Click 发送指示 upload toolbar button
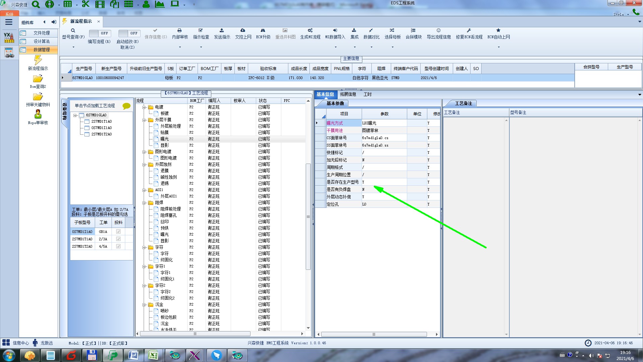643x362 pixels. point(222,34)
